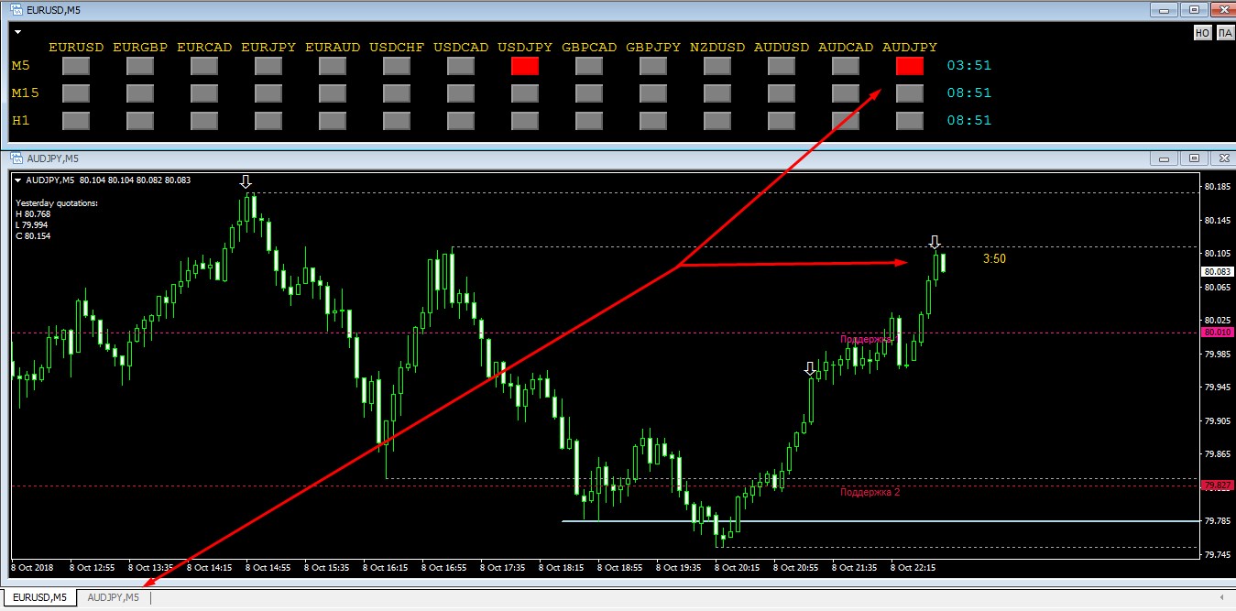The height and width of the screenshot is (611, 1236).
Task: Click the USDJPY M15 grid button
Action: click(525, 93)
